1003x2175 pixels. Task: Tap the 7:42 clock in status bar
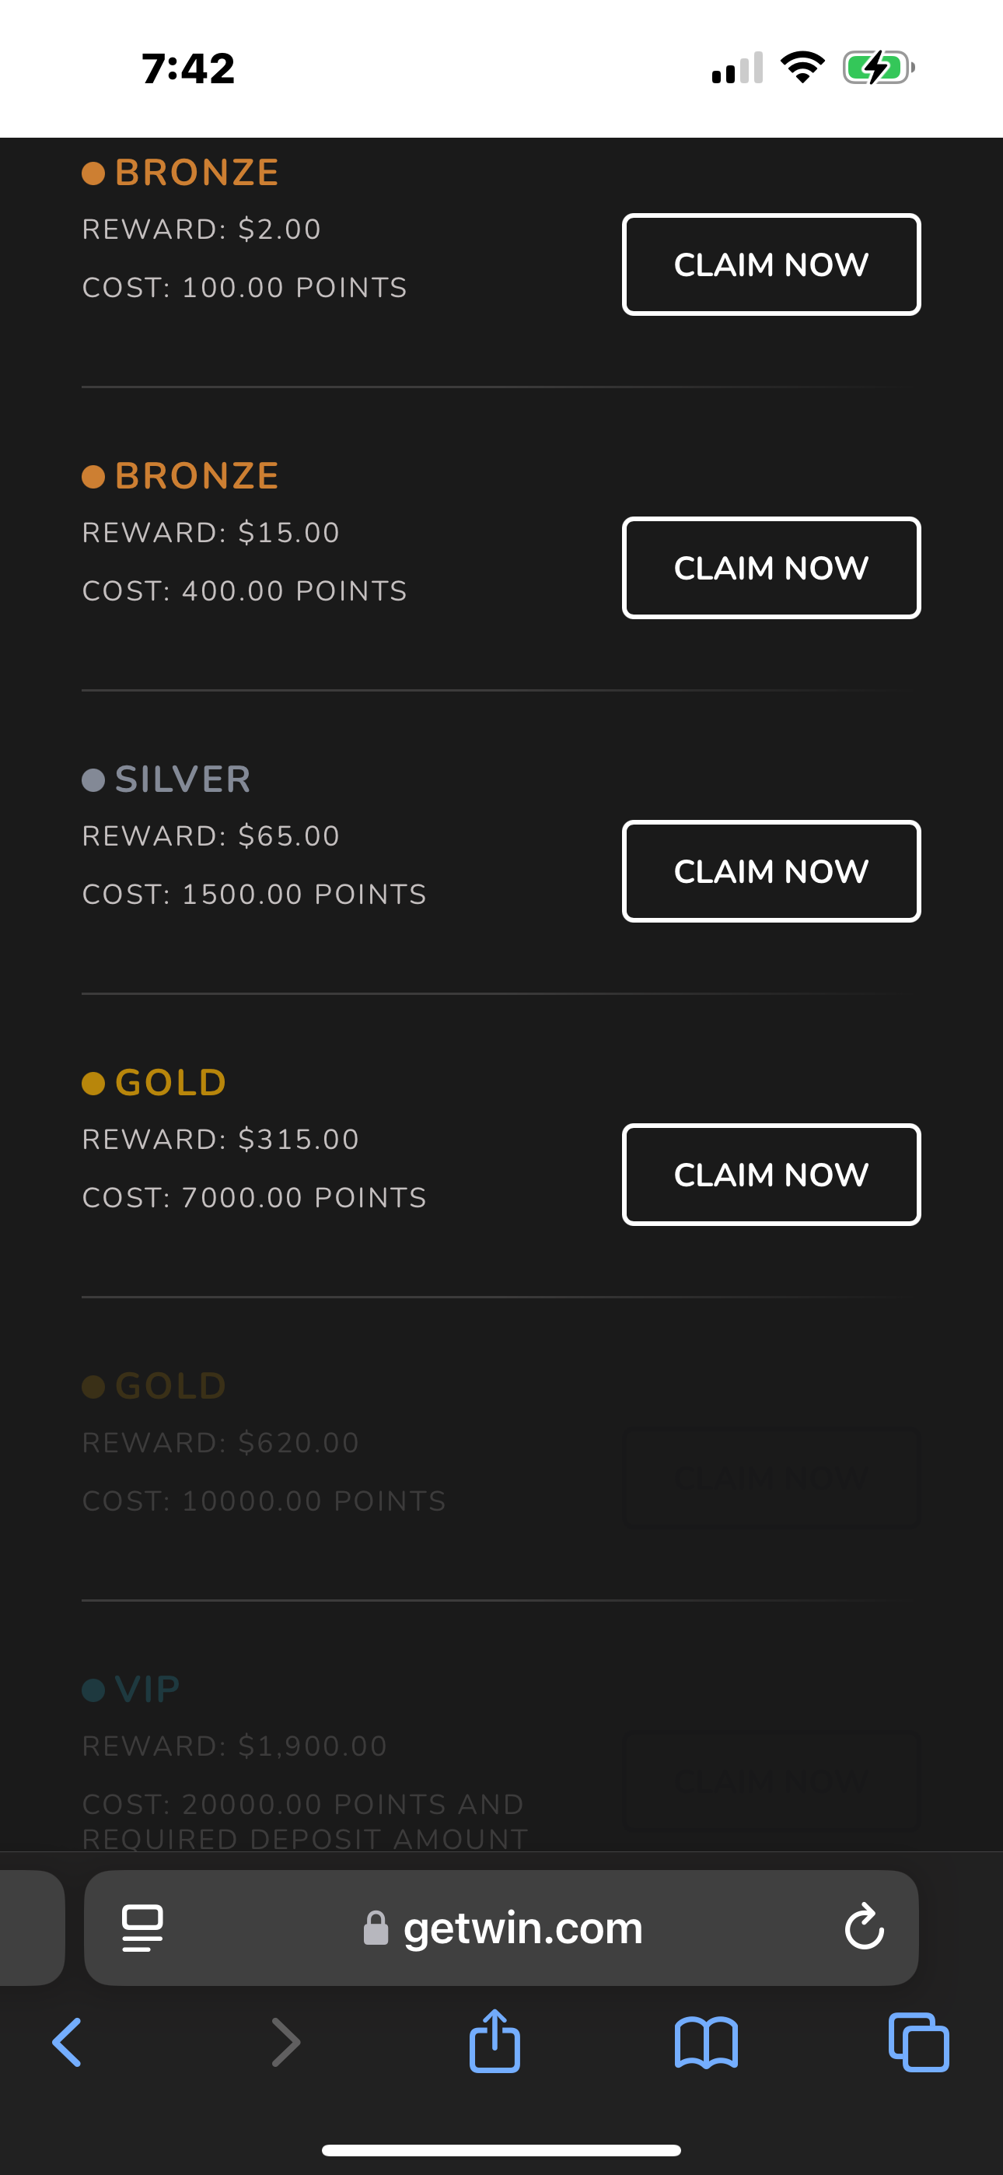pyautogui.click(x=188, y=68)
